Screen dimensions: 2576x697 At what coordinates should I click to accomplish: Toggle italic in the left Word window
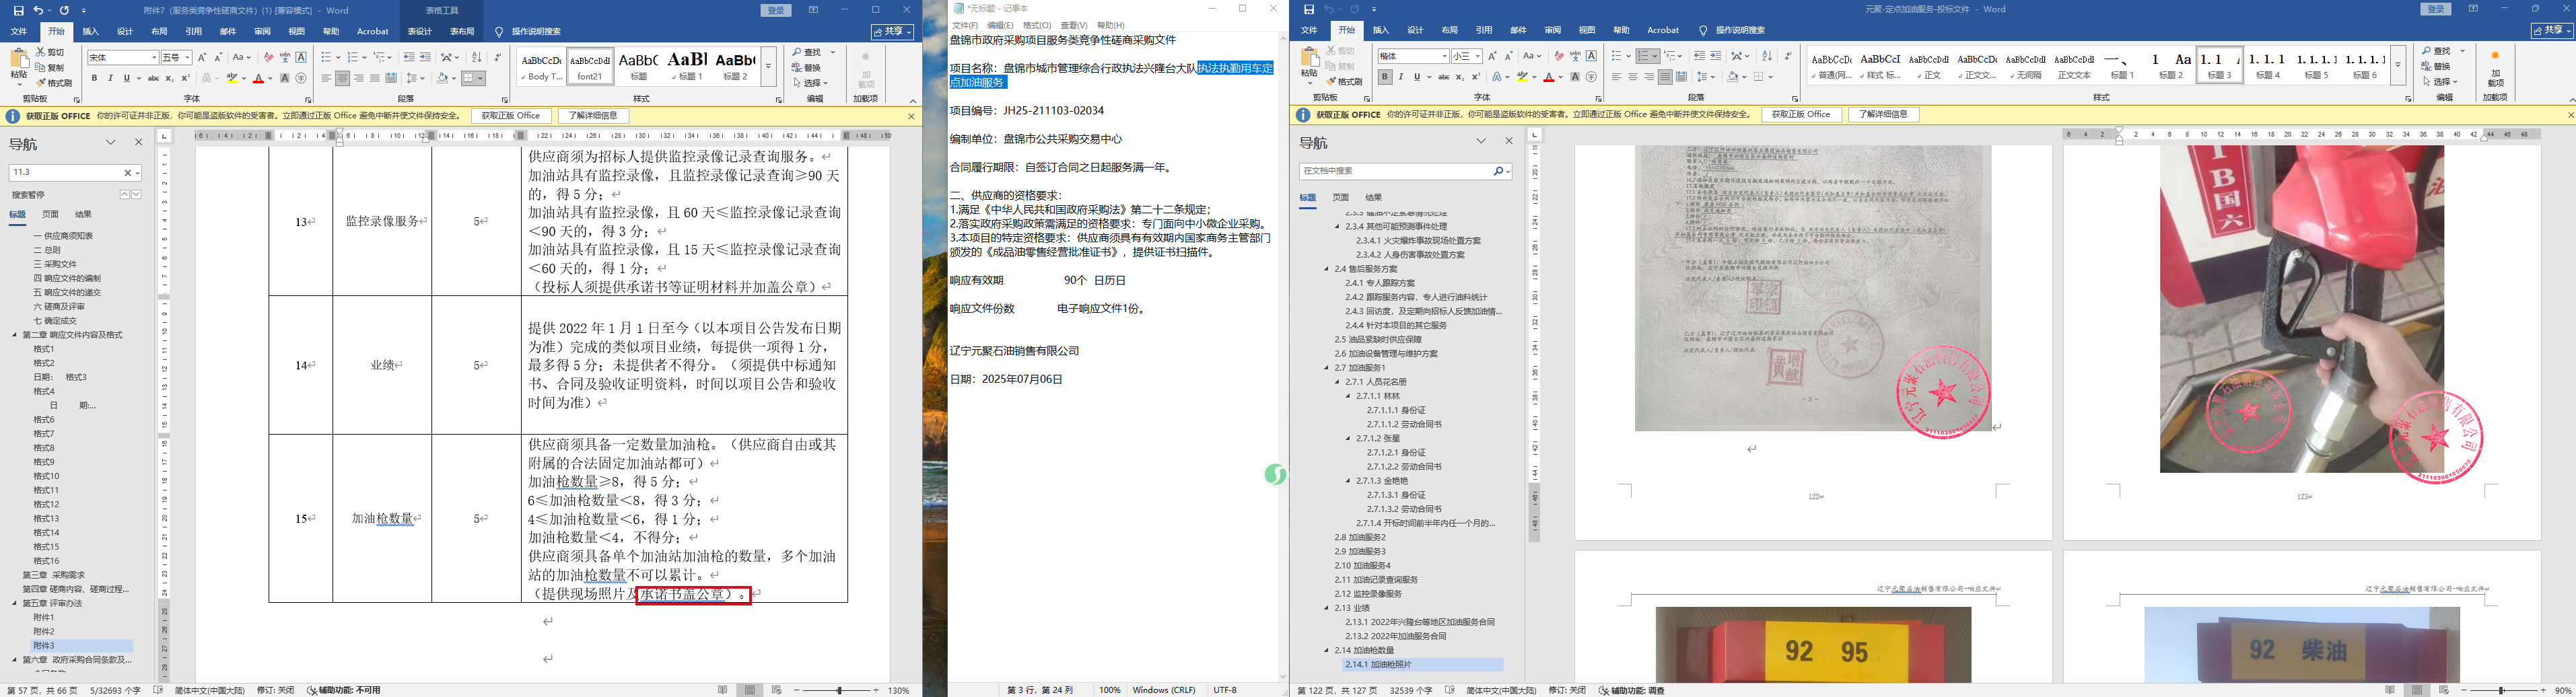111,78
